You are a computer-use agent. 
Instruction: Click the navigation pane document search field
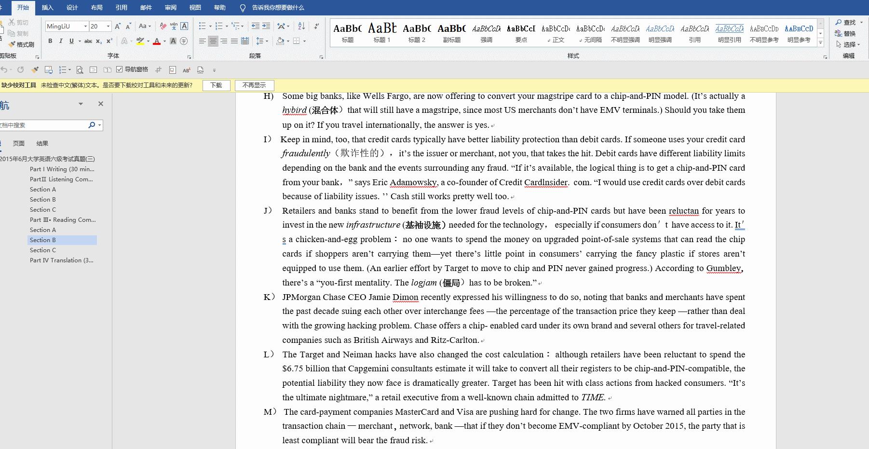coord(43,125)
